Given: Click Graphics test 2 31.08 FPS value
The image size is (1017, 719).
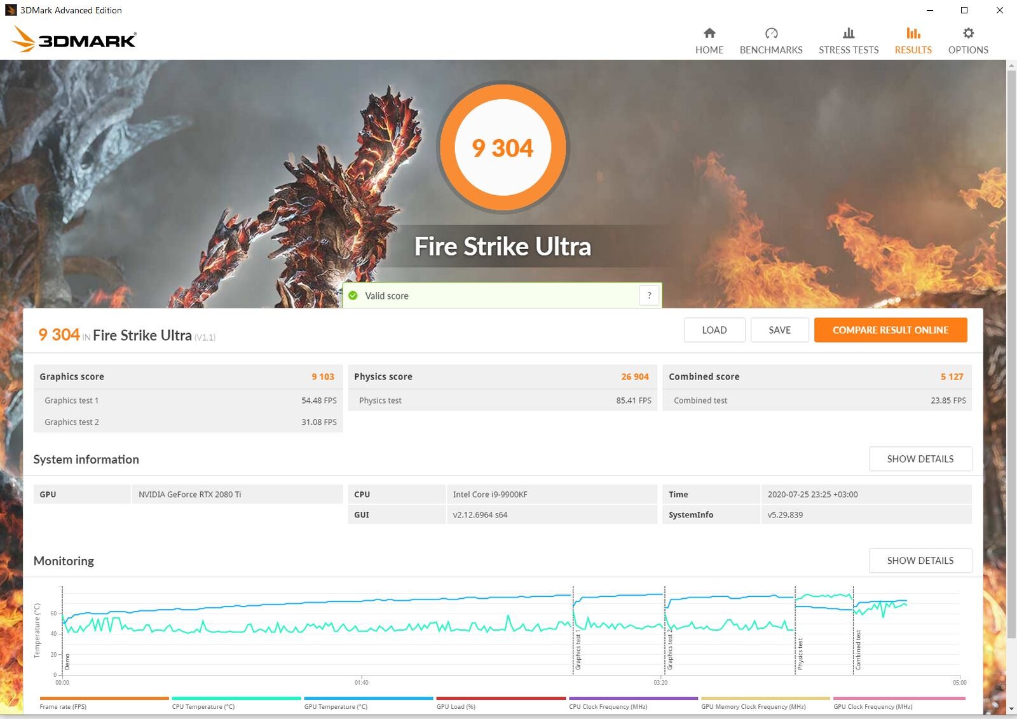Looking at the screenshot, I should point(319,422).
